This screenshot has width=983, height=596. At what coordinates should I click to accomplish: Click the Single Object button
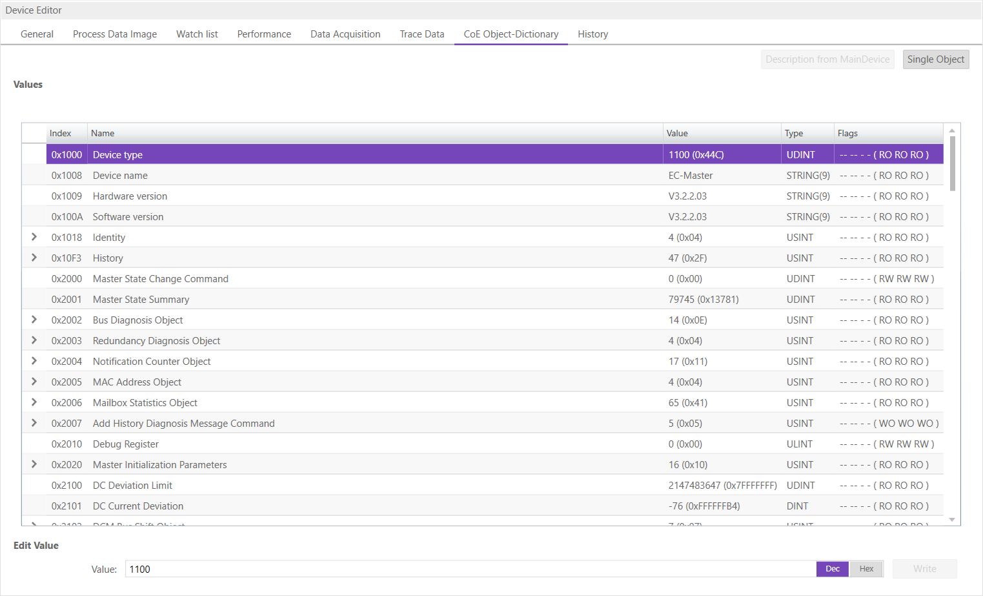click(935, 59)
